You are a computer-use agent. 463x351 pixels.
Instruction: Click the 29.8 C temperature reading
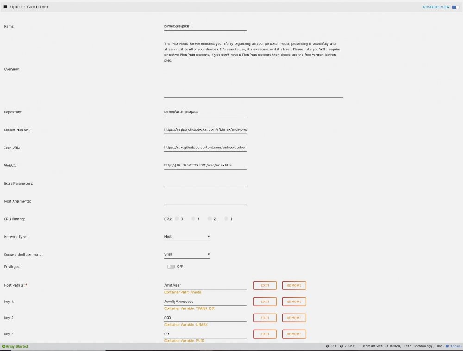click(347, 346)
